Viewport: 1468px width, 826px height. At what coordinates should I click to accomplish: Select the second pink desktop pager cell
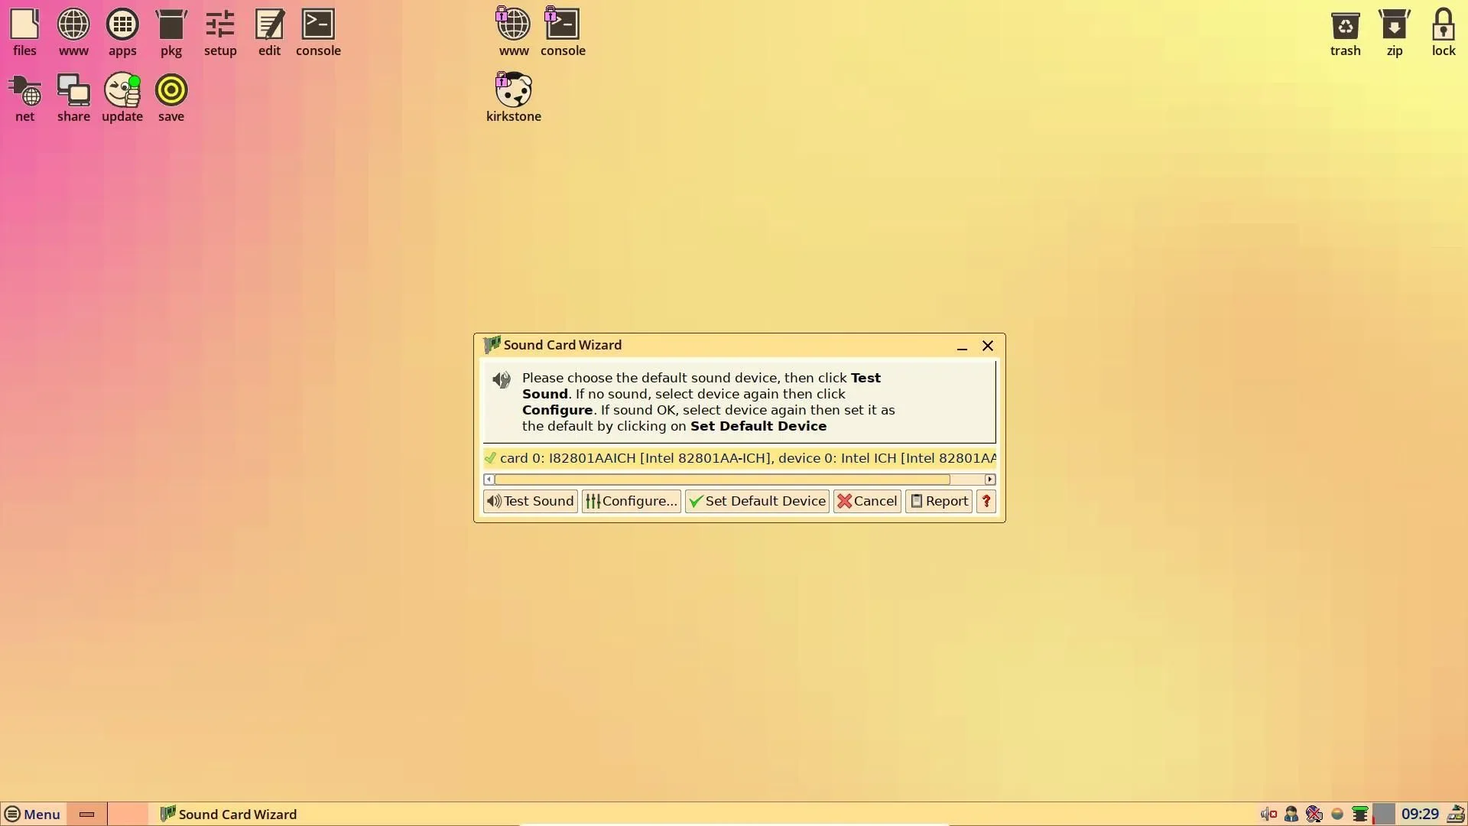(128, 814)
